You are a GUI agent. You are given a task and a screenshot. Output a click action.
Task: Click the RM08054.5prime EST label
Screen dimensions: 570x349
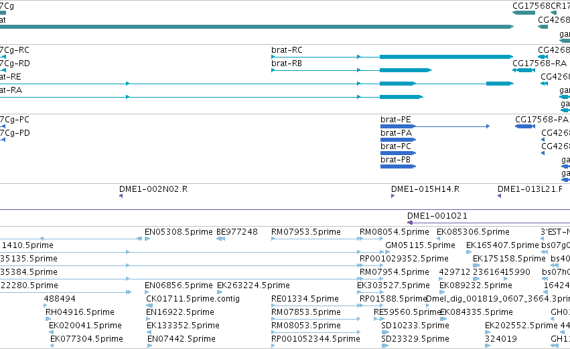(x=394, y=232)
